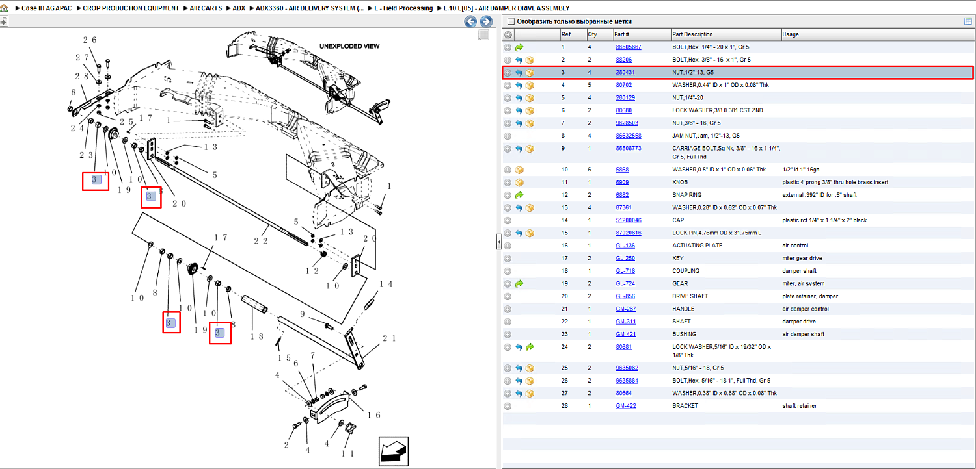Collapse the divider handle between diagram and table
976x469 pixels.
click(498, 242)
